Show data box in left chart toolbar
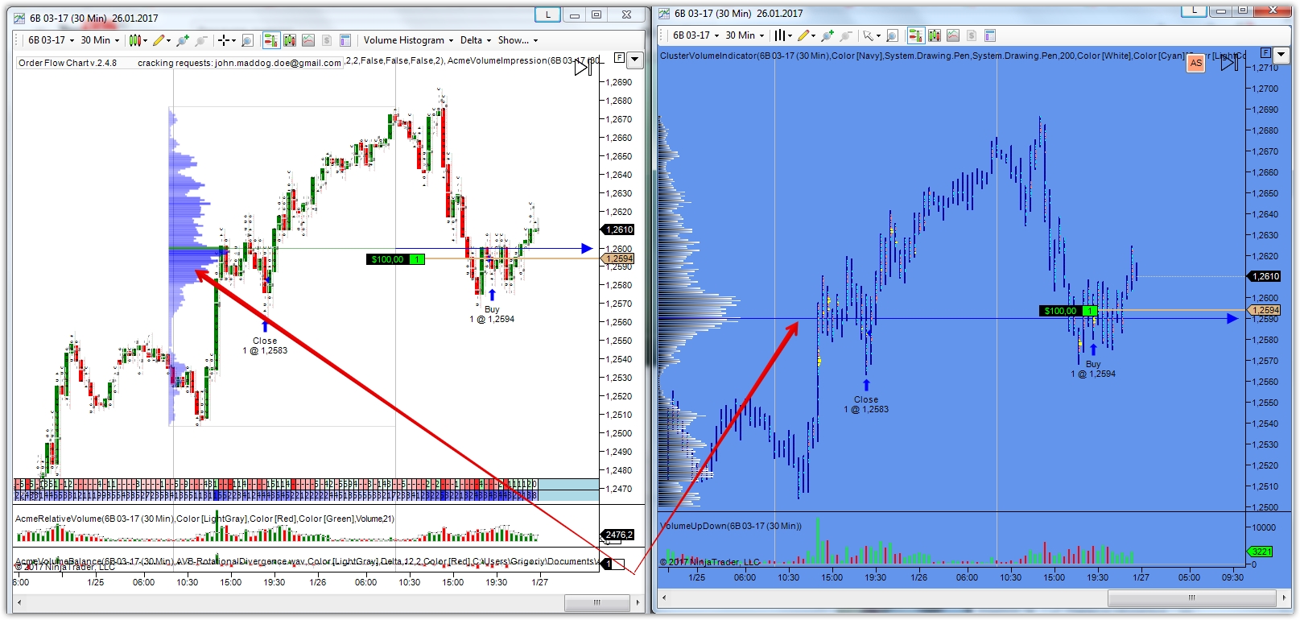This screenshot has height=620, width=1300. point(248,40)
